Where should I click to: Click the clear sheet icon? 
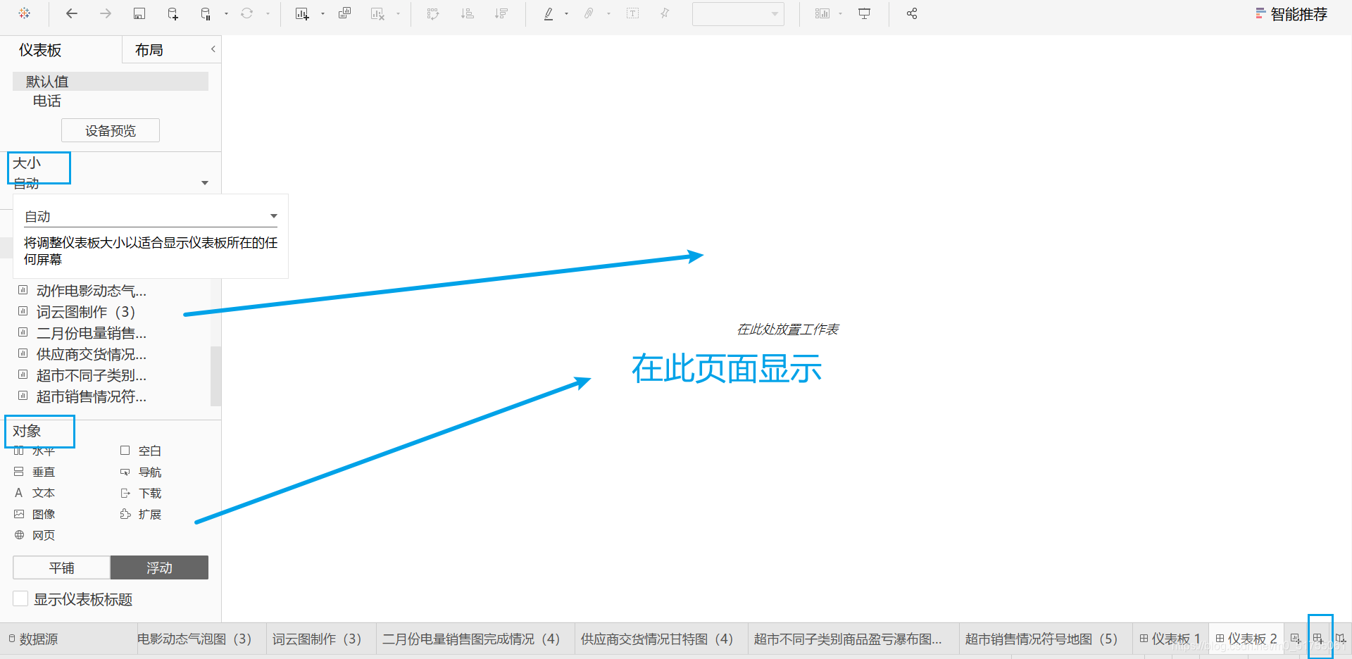click(x=377, y=13)
